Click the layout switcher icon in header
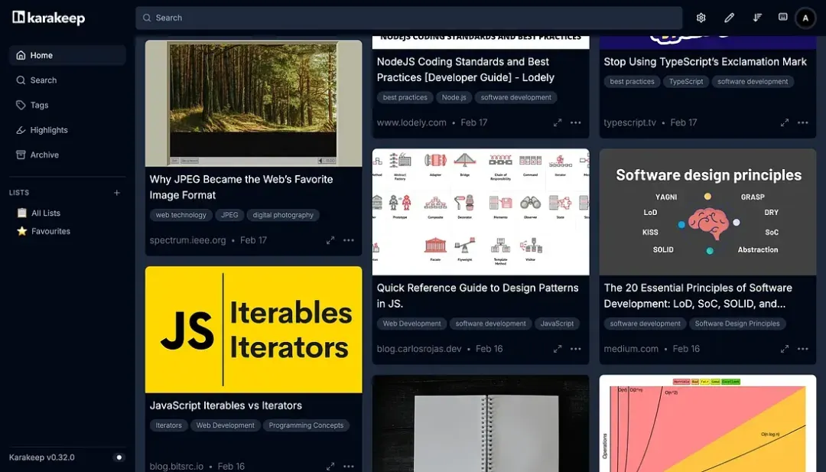 tap(783, 18)
